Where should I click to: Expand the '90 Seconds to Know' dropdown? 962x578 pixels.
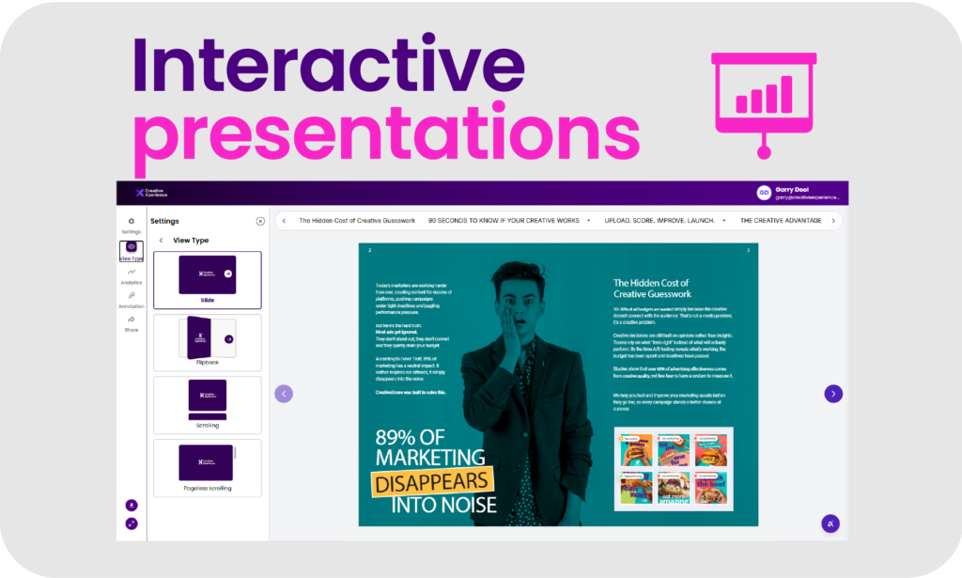point(588,221)
